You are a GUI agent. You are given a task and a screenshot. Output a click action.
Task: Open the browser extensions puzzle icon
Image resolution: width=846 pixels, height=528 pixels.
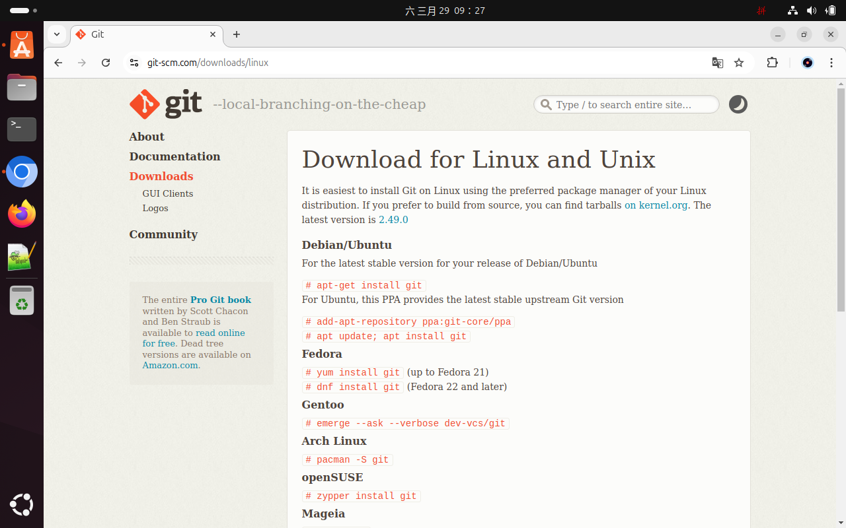tap(772, 63)
